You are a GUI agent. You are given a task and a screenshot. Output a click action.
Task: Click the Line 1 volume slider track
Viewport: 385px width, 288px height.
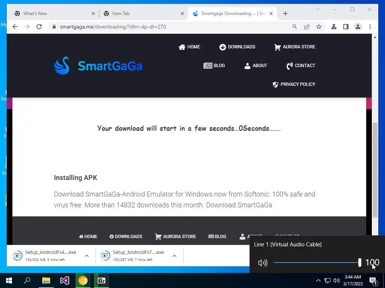pyautogui.click(x=317, y=262)
